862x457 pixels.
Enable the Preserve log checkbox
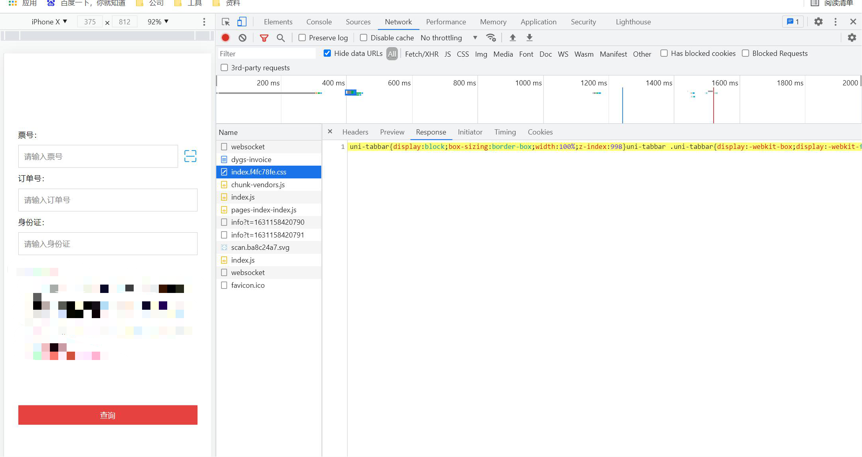point(302,38)
